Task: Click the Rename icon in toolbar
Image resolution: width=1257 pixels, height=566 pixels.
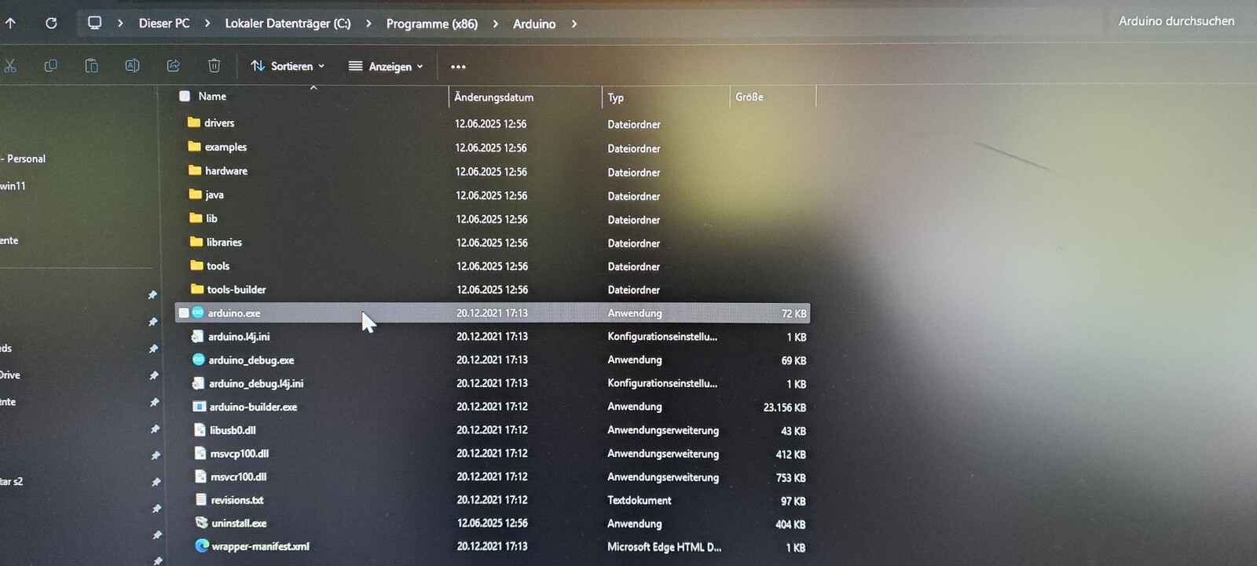Action: point(132,66)
